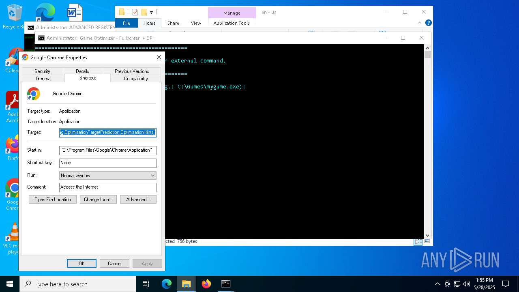Click the Explorer help question mark icon
This screenshot has height=292, width=519.
428,23
